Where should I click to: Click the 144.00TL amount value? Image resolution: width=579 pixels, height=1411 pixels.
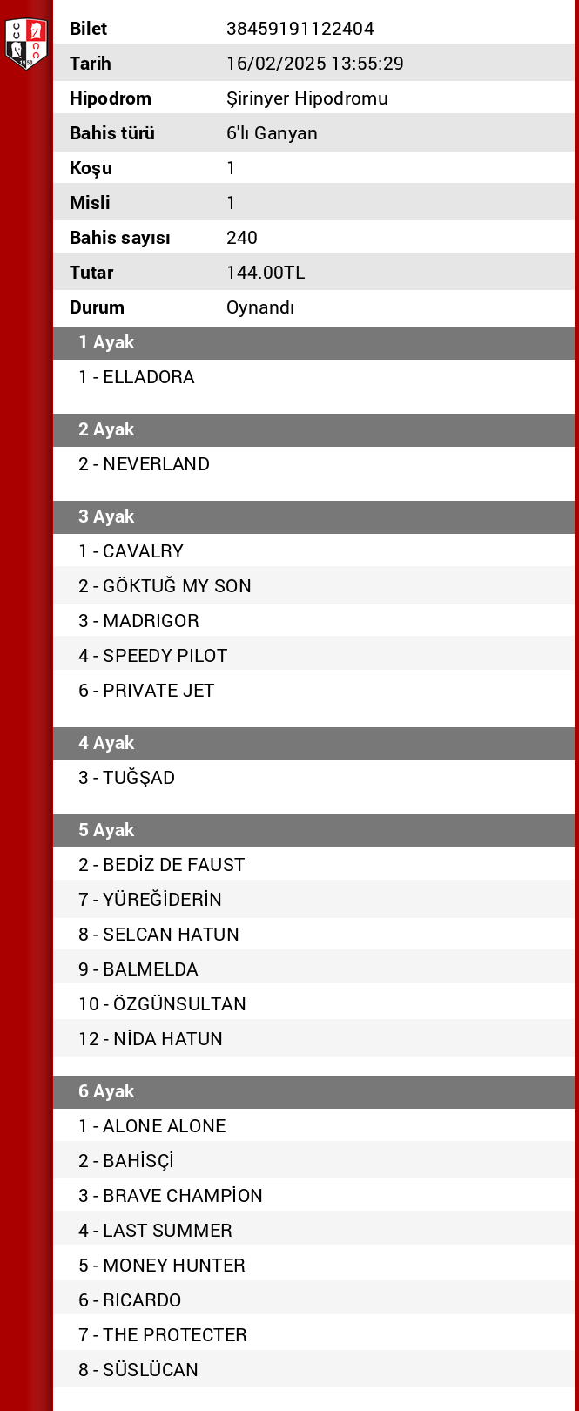(266, 273)
